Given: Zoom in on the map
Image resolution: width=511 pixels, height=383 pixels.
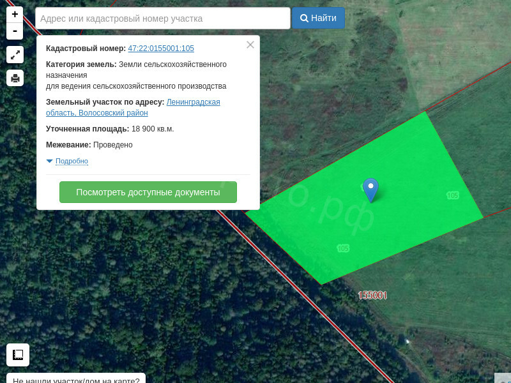Looking at the screenshot, I should [x=15, y=14].
